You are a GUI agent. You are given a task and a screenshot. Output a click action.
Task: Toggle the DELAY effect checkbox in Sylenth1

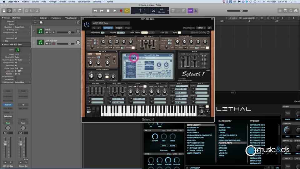pos(125,72)
